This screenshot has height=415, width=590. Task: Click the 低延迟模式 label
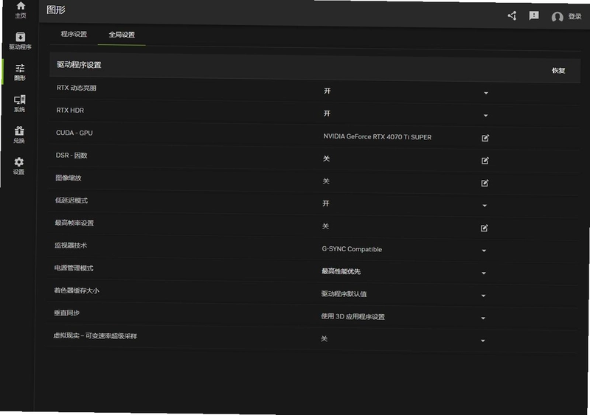(71, 200)
